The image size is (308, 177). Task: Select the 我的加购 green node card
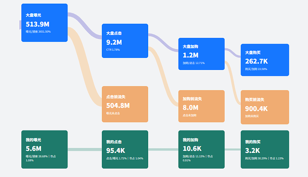click(201, 149)
